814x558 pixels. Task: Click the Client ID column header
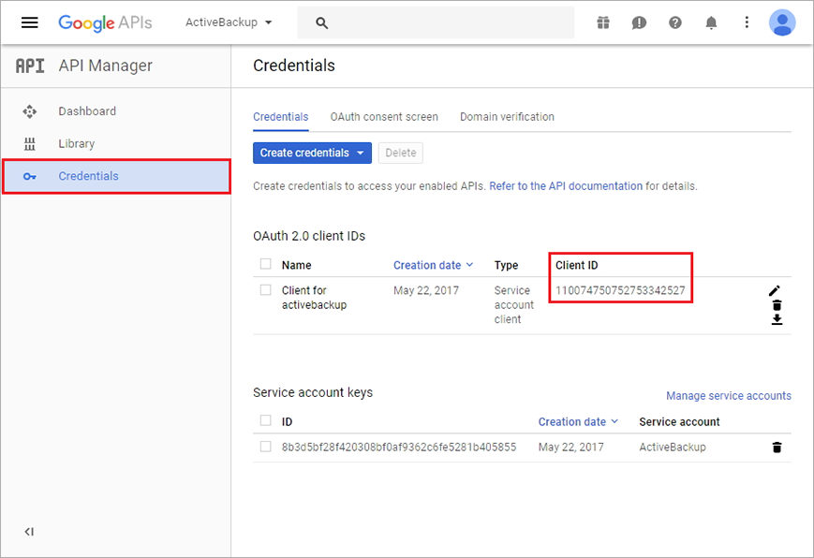[577, 265]
